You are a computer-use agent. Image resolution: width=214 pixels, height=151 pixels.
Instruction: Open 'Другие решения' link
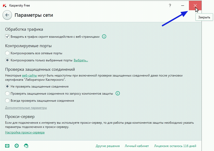pyautogui.click(x=108, y=146)
